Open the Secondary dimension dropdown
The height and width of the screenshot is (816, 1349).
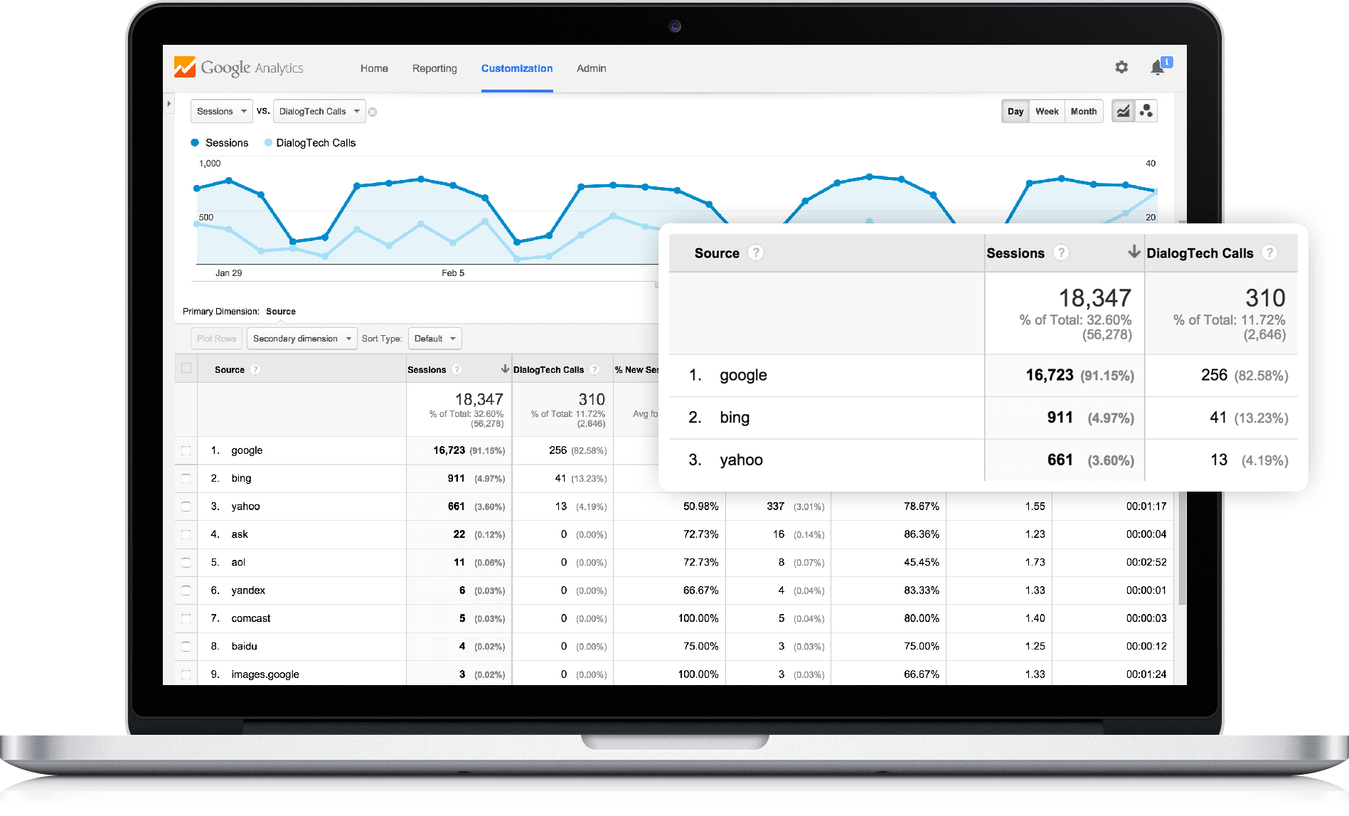click(302, 339)
